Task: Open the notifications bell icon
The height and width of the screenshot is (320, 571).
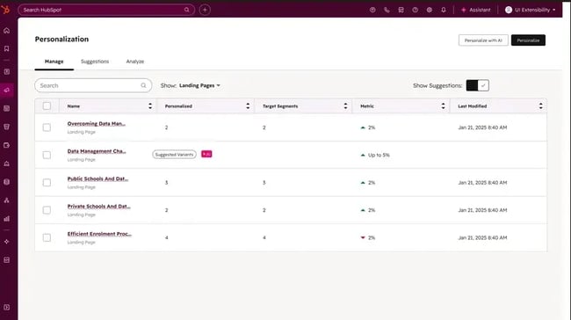Action: [x=444, y=10]
